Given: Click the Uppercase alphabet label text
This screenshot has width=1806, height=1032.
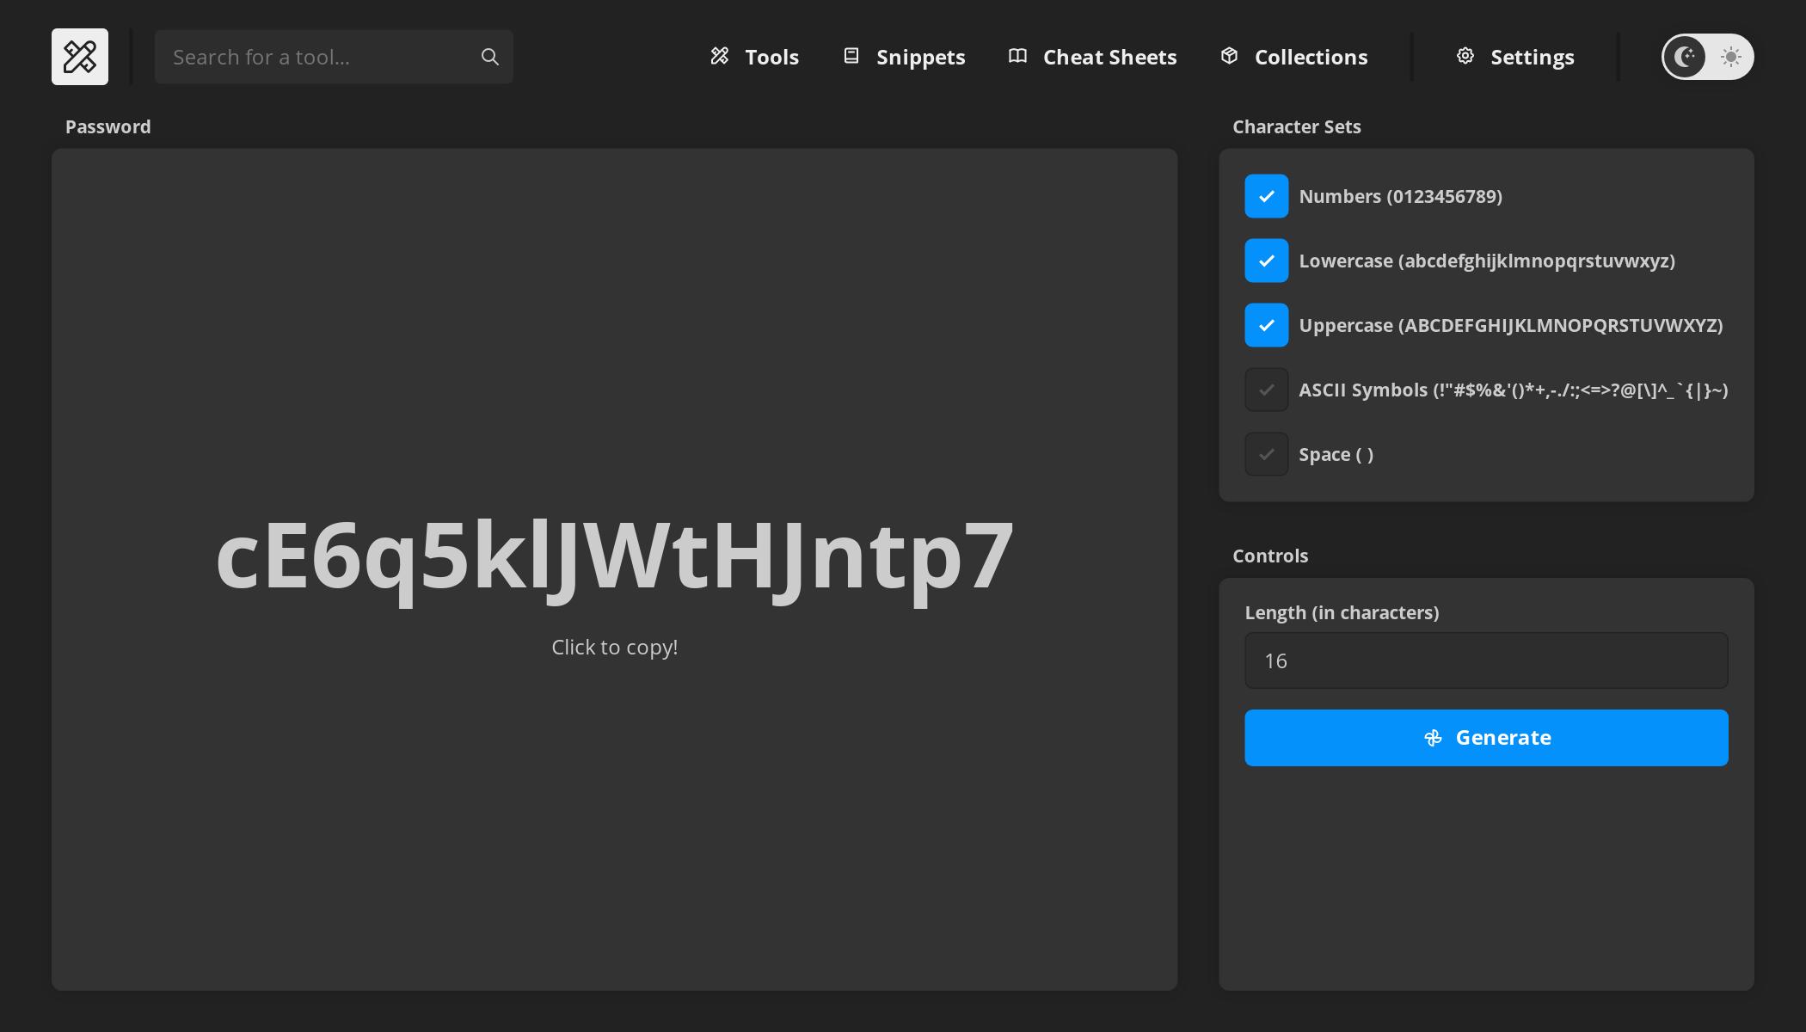Looking at the screenshot, I should [x=1511, y=325].
